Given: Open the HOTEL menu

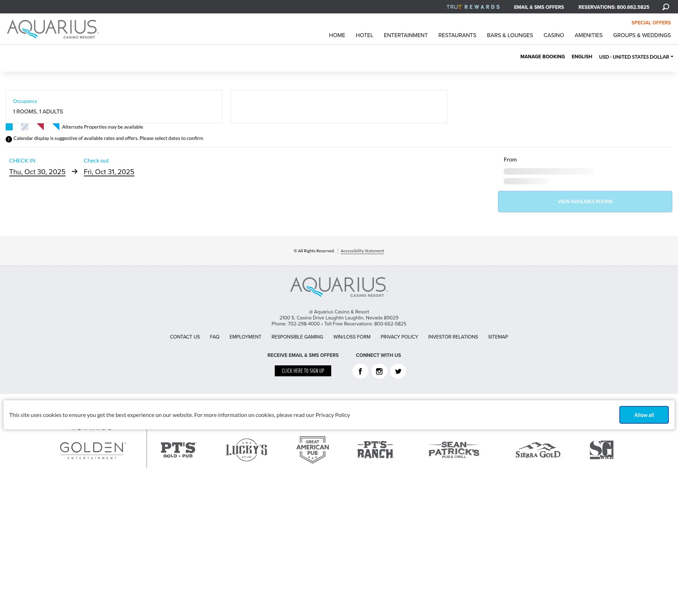Looking at the screenshot, I should (364, 35).
